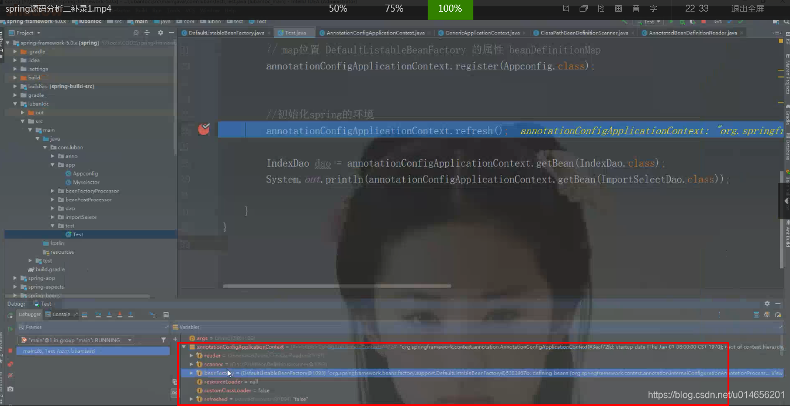Click the View Breakpoints icon
790x406 pixels.
click(x=10, y=364)
